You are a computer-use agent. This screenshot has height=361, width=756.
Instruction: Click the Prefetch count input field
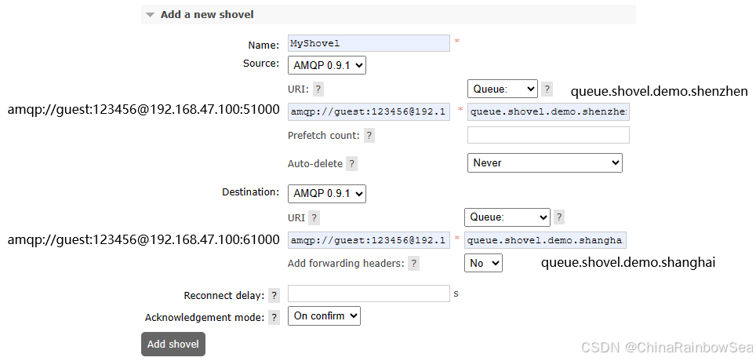tap(548, 135)
